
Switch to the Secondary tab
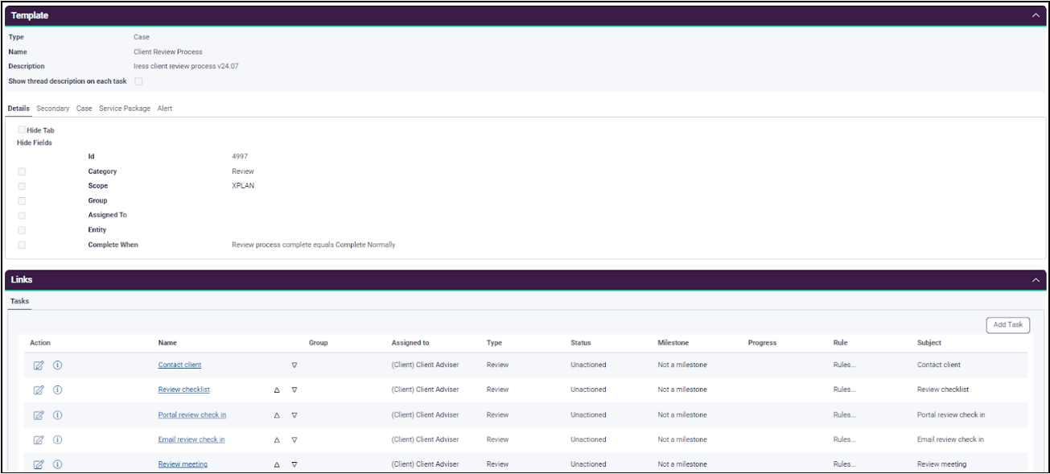point(53,108)
